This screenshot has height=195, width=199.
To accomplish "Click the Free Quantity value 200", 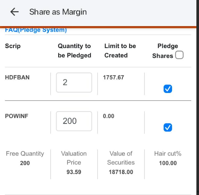I will (x=25, y=163).
